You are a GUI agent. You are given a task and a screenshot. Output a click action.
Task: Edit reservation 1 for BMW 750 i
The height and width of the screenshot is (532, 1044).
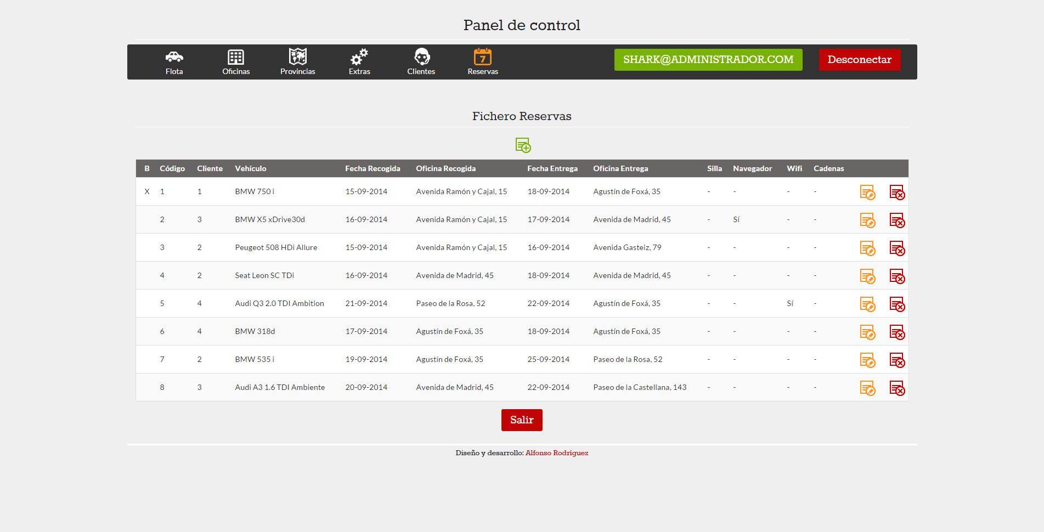(x=867, y=193)
